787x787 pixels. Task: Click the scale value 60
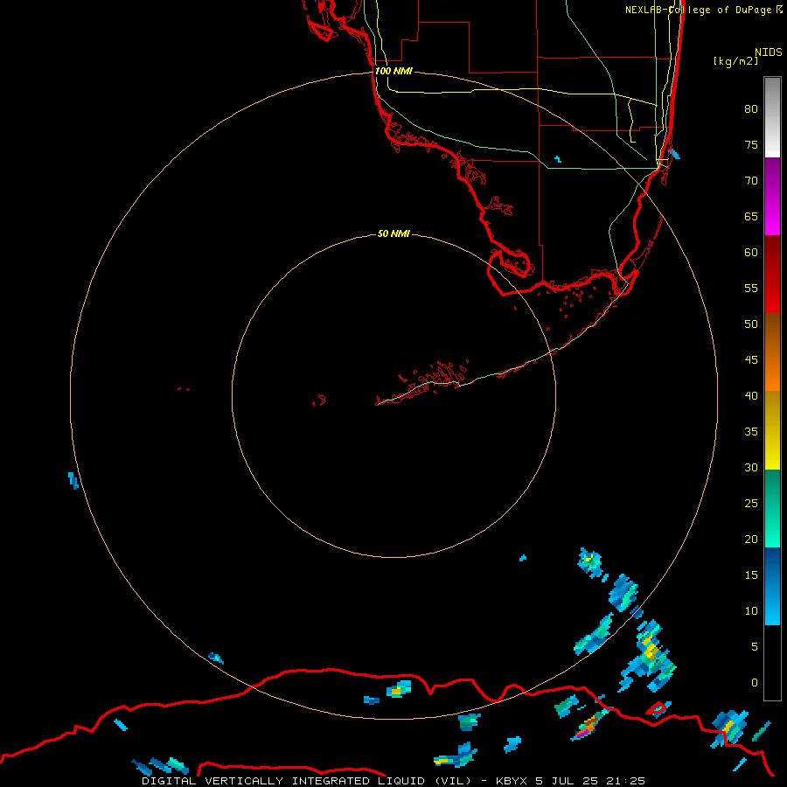(x=751, y=253)
